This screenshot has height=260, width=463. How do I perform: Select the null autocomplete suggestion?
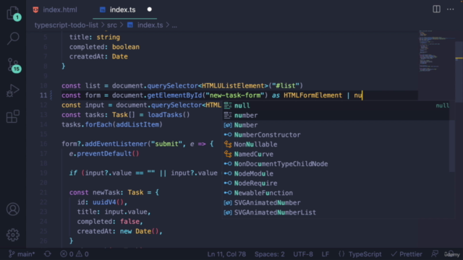336,105
